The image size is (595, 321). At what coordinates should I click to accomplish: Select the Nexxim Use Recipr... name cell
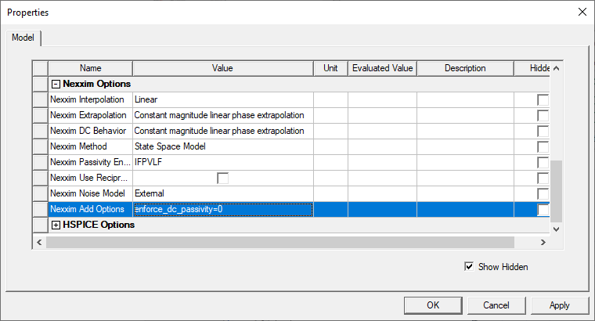click(x=91, y=178)
